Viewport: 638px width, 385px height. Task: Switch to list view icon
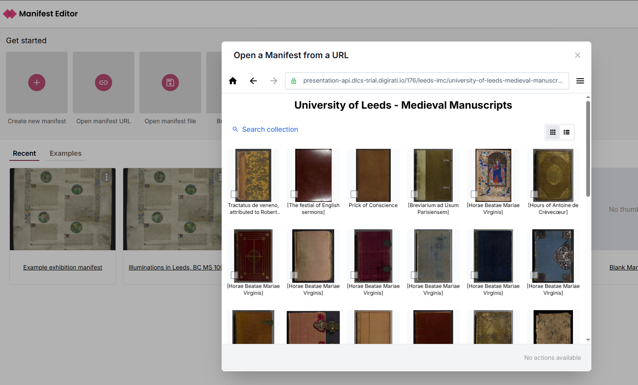click(567, 132)
